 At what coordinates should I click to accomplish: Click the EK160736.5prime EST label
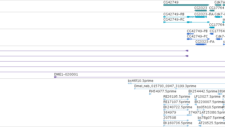tap(178, 123)
